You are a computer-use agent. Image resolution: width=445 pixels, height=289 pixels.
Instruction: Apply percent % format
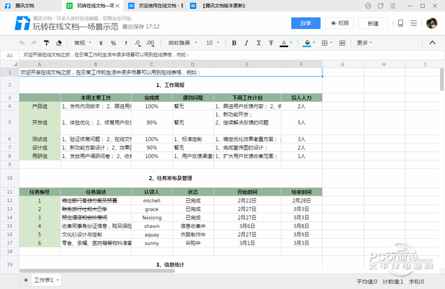(x=113, y=43)
